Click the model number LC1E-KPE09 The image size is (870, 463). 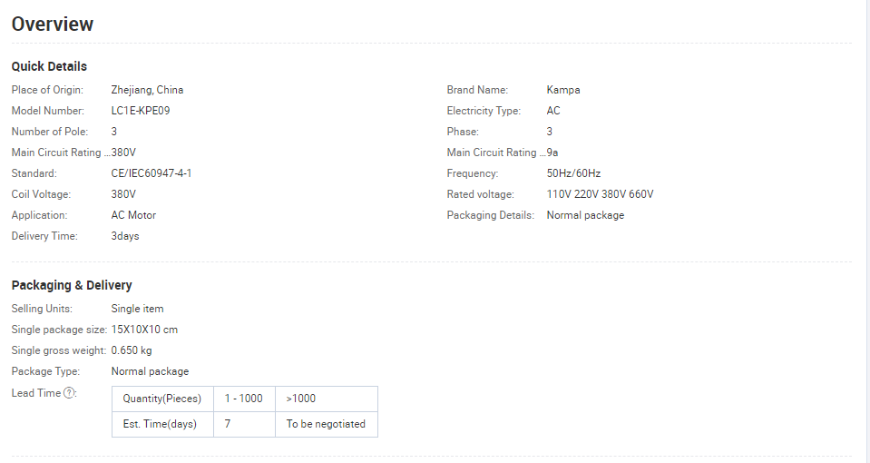coord(141,111)
